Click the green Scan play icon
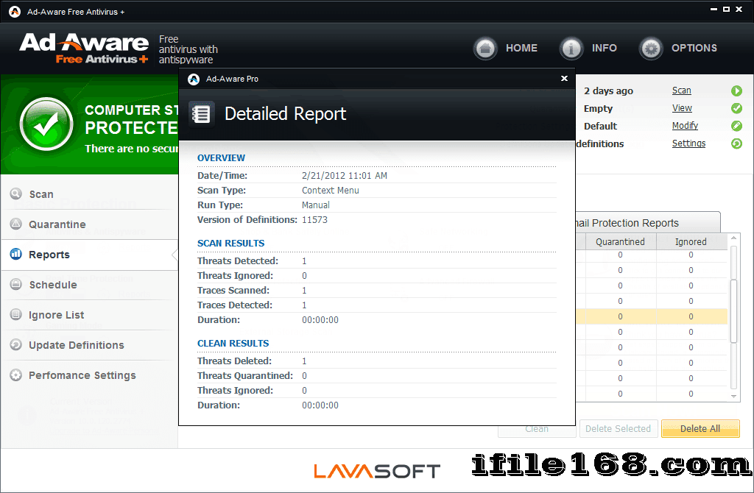The image size is (754, 493). click(736, 91)
